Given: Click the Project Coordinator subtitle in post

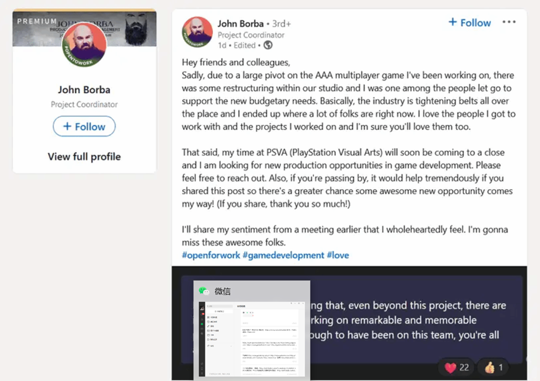Looking at the screenshot, I should click(x=251, y=35).
